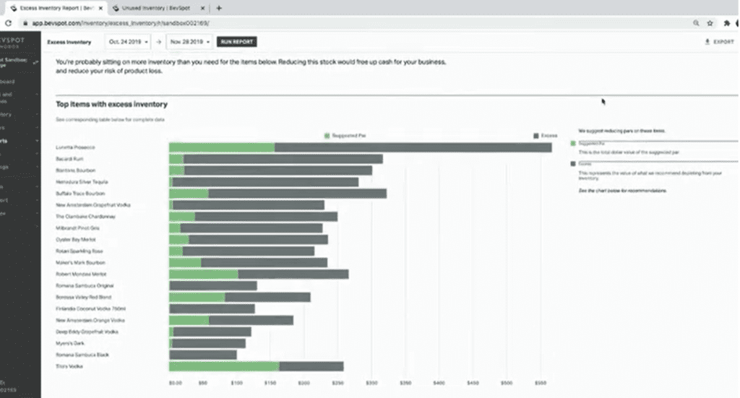The height and width of the screenshot is (398, 740).
Task: Toggle the Excess chart legend
Action: (545, 136)
